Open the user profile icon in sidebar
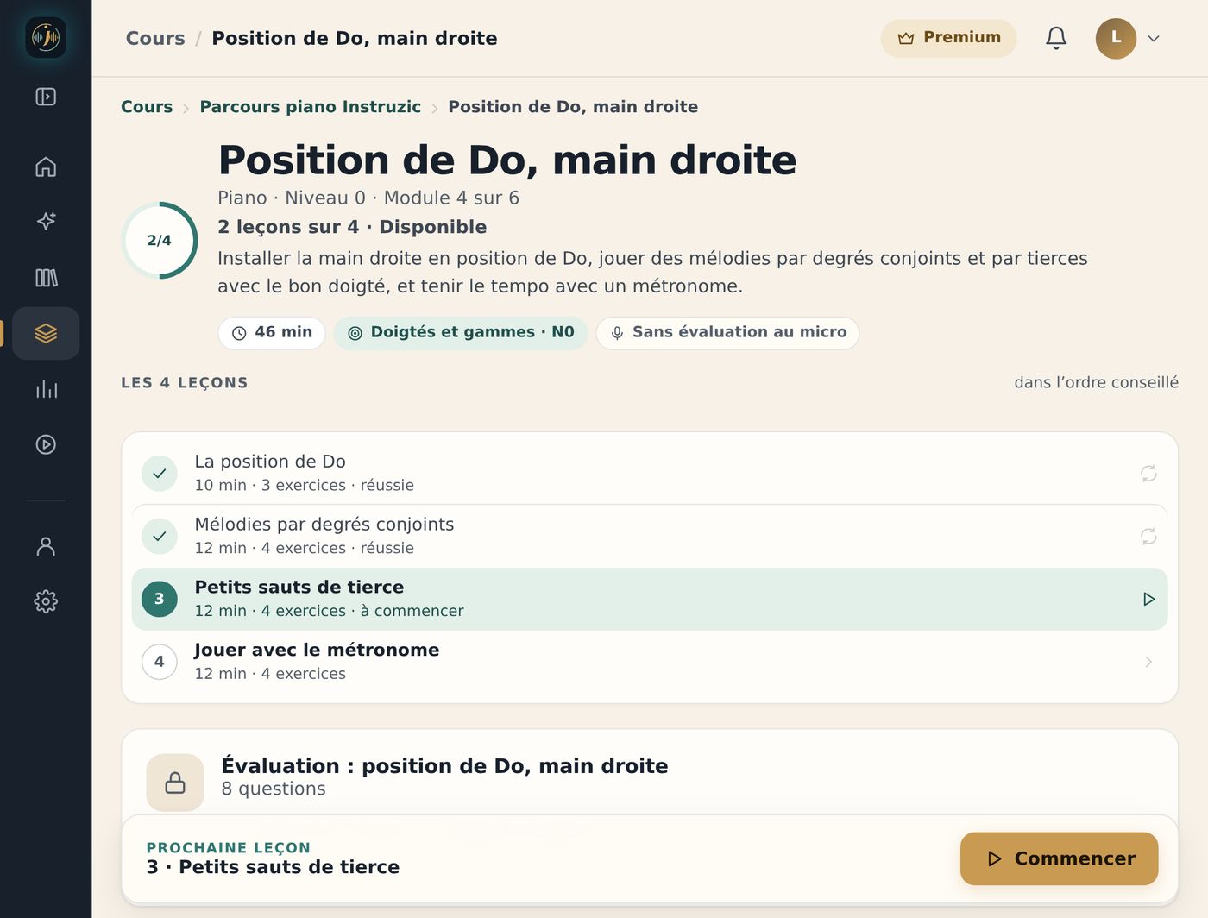Image resolution: width=1208 pixels, height=918 pixels. 46,546
